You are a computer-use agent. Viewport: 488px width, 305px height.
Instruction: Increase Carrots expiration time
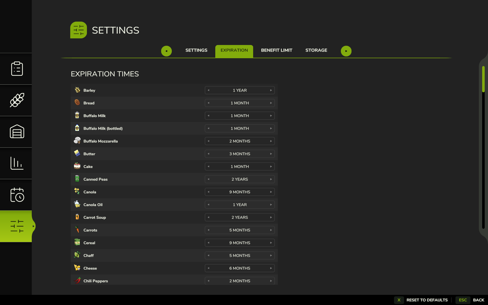(271, 230)
